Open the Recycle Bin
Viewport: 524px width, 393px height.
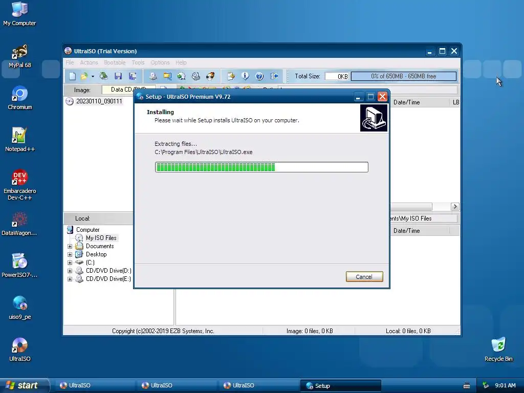pos(498,350)
